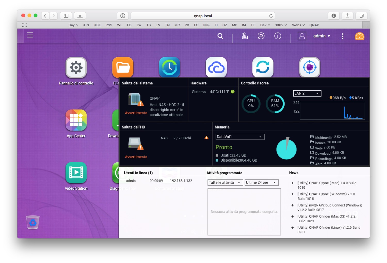Open the LAN 2 network interface dropdown
Viewport: 387px width, 263px height.
[x=307, y=93]
